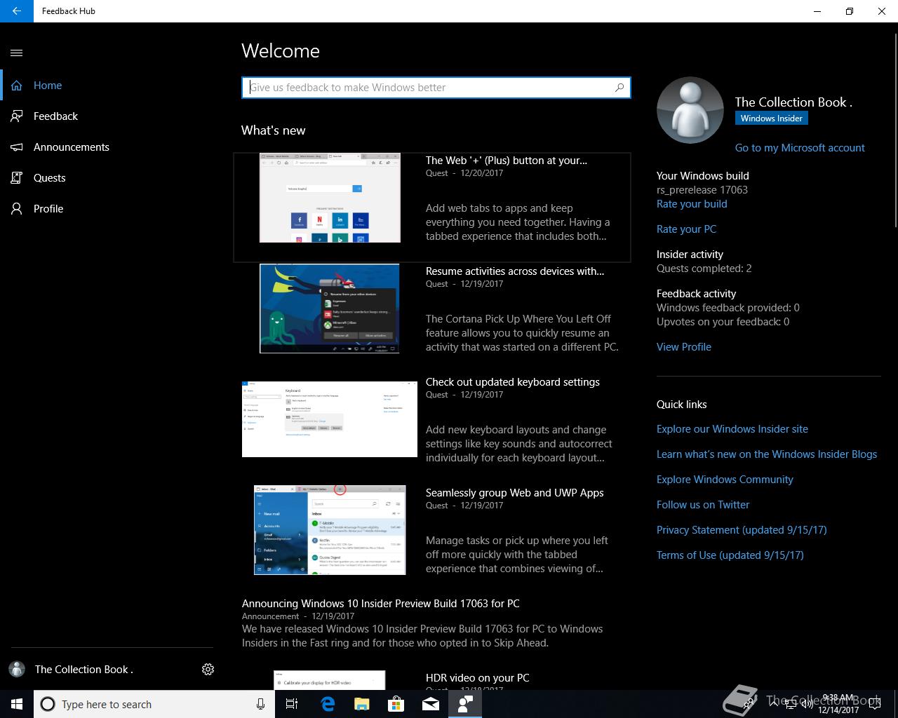
Task: Click the back arrow in title bar
Action: click(x=17, y=11)
